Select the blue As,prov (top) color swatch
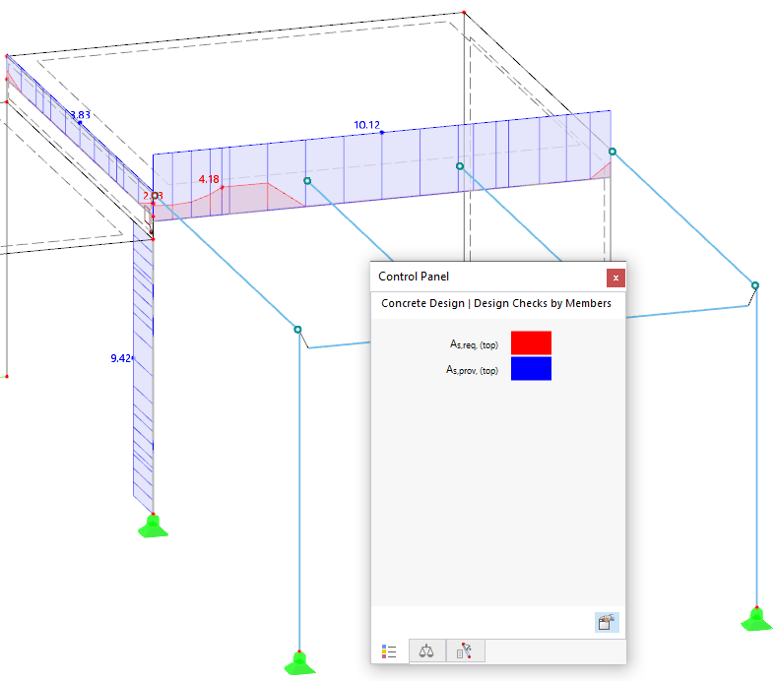The height and width of the screenshot is (681, 777). coord(531,368)
